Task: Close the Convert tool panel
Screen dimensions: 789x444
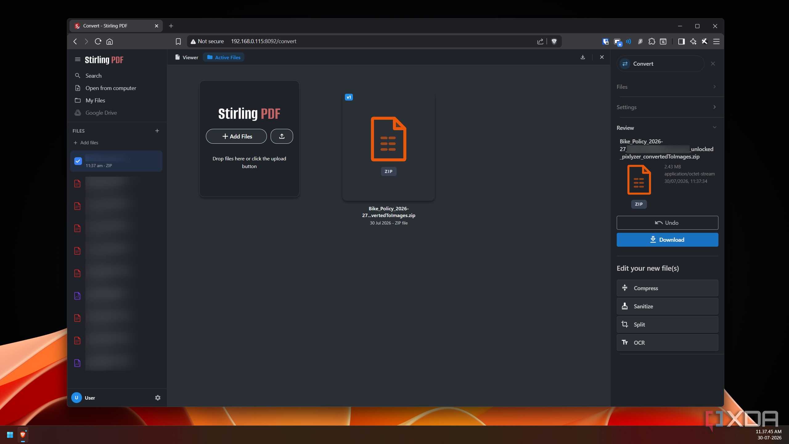Action: [x=713, y=64]
